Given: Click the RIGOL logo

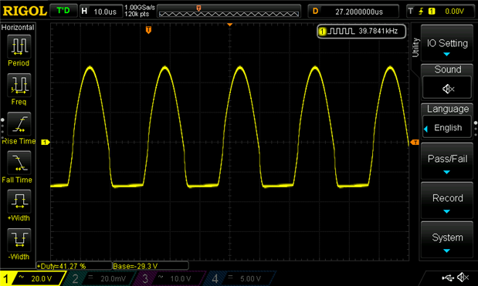Looking at the screenshot, I should point(25,12).
